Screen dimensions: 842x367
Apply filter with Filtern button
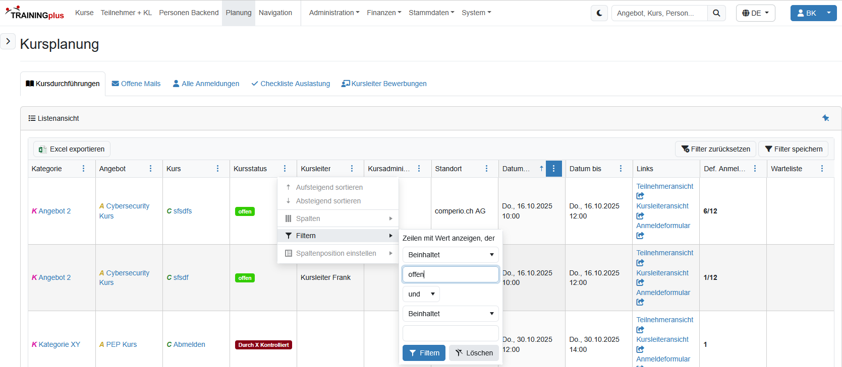pyautogui.click(x=424, y=353)
